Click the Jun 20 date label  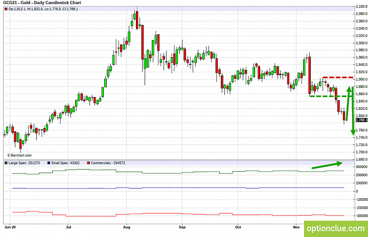(10, 227)
